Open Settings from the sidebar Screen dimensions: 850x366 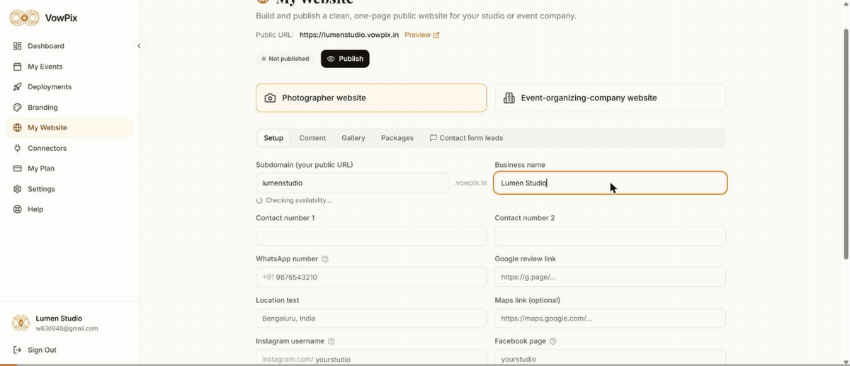coord(69,189)
